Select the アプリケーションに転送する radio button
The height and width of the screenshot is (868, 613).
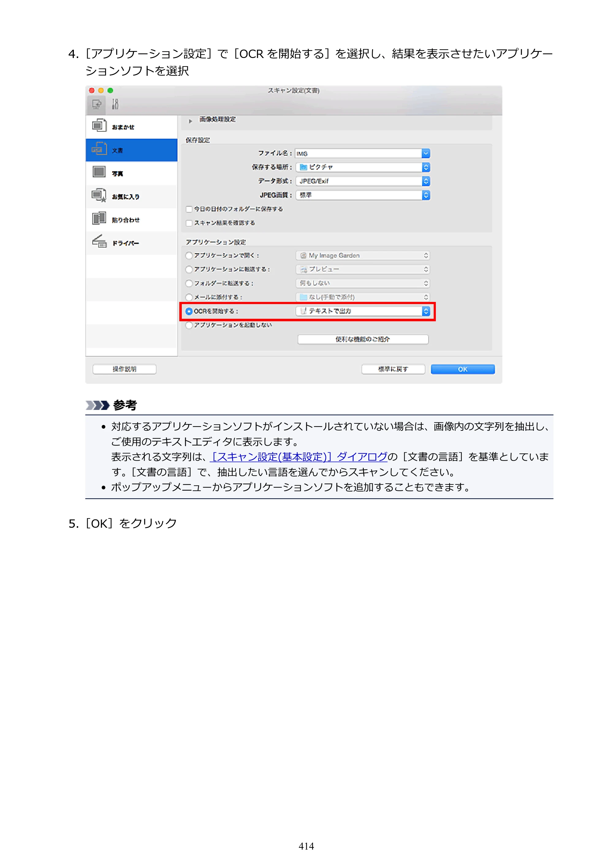[x=189, y=270]
